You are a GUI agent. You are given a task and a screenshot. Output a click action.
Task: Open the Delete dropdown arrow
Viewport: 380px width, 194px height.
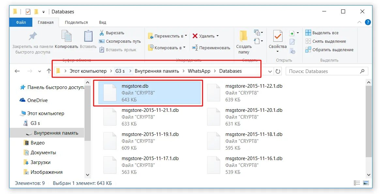tap(217, 36)
